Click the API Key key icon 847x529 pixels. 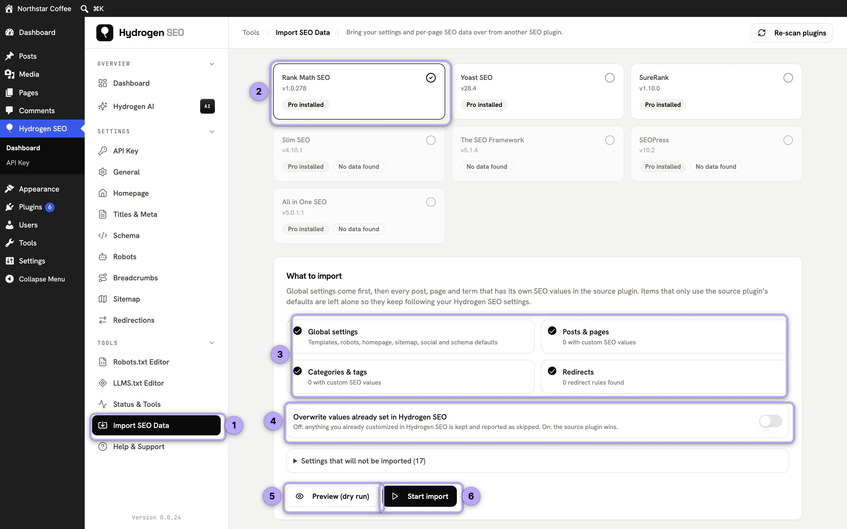tap(102, 151)
